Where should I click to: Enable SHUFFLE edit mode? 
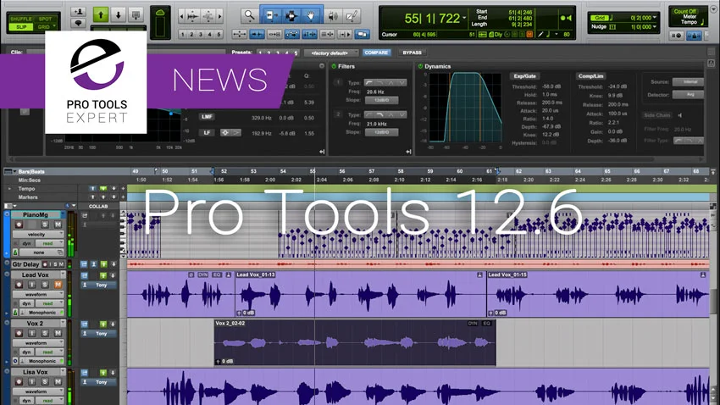(21, 19)
